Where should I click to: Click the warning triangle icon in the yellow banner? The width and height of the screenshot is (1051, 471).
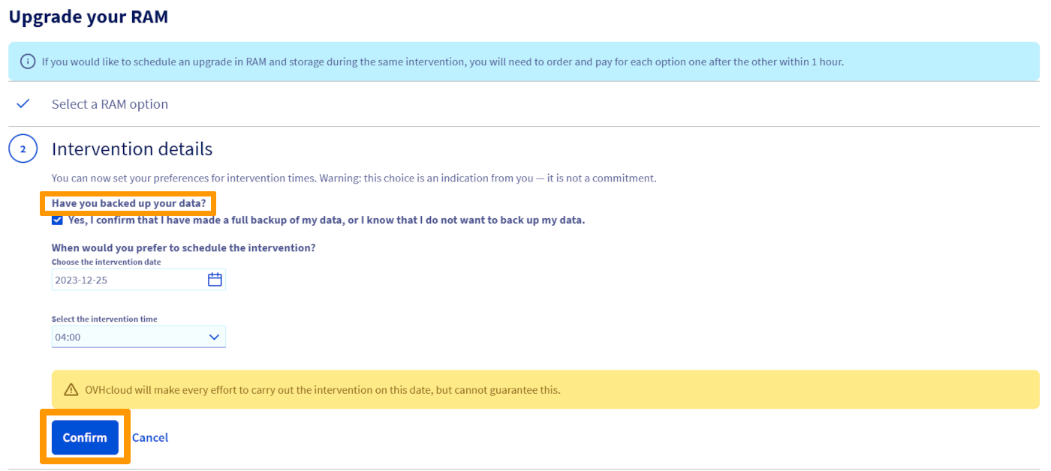71,390
